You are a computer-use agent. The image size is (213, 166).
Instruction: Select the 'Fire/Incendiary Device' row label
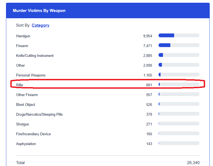coord(33,134)
